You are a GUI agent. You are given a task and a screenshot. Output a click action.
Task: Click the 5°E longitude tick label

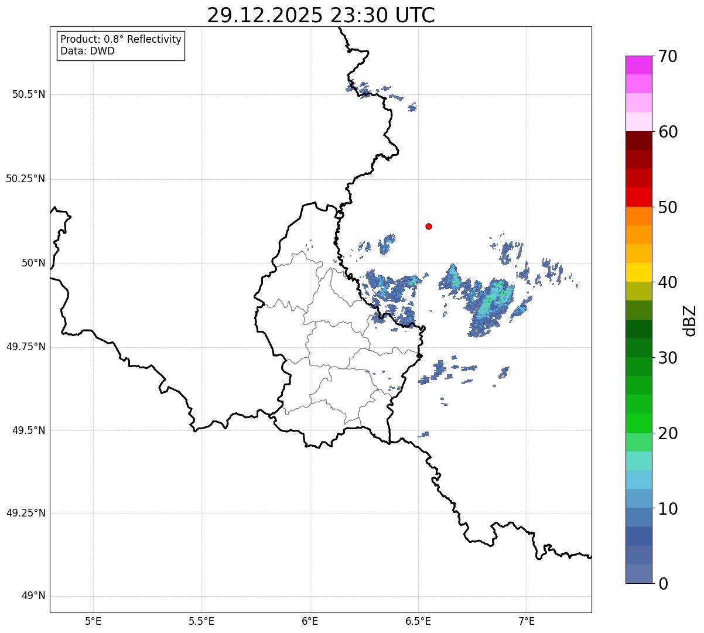pyautogui.click(x=93, y=621)
